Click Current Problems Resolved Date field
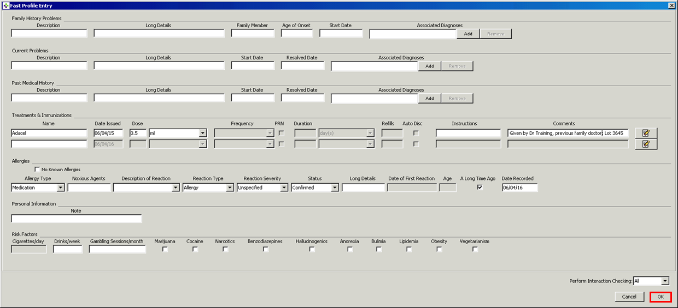678x308 pixels. click(303, 65)
